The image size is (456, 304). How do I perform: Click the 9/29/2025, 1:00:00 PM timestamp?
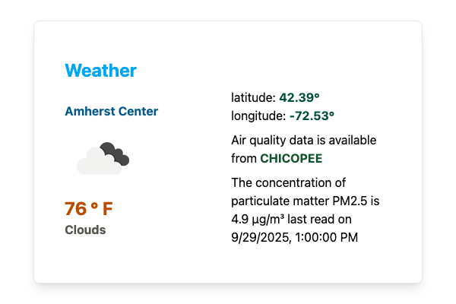tap(294, 237)
